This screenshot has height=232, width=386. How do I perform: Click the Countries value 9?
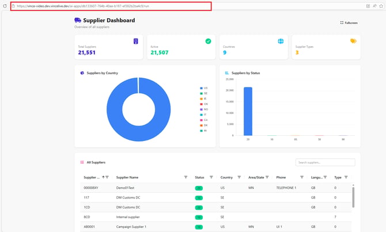coord(225,52)
